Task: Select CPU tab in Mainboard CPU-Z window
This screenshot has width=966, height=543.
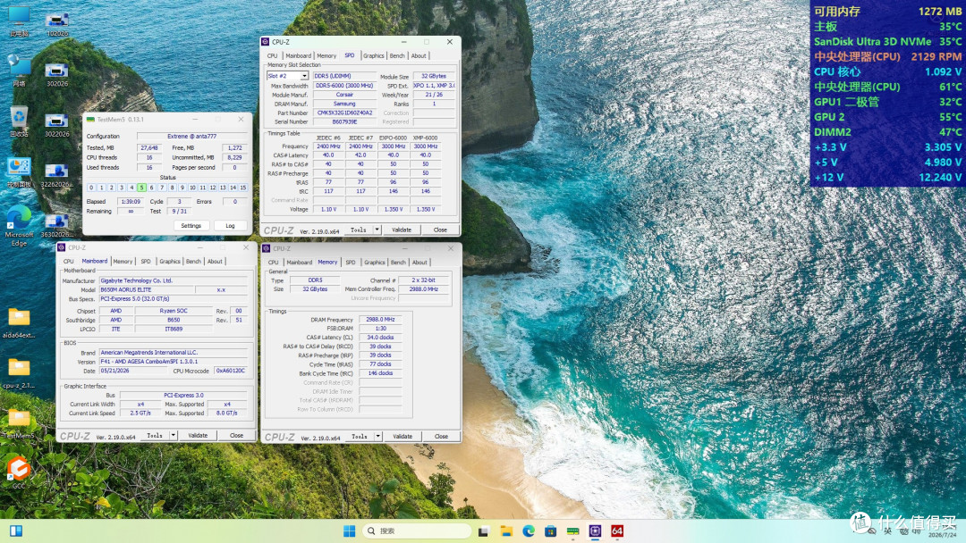Action: pyautogui.click(x=68, y=262)
